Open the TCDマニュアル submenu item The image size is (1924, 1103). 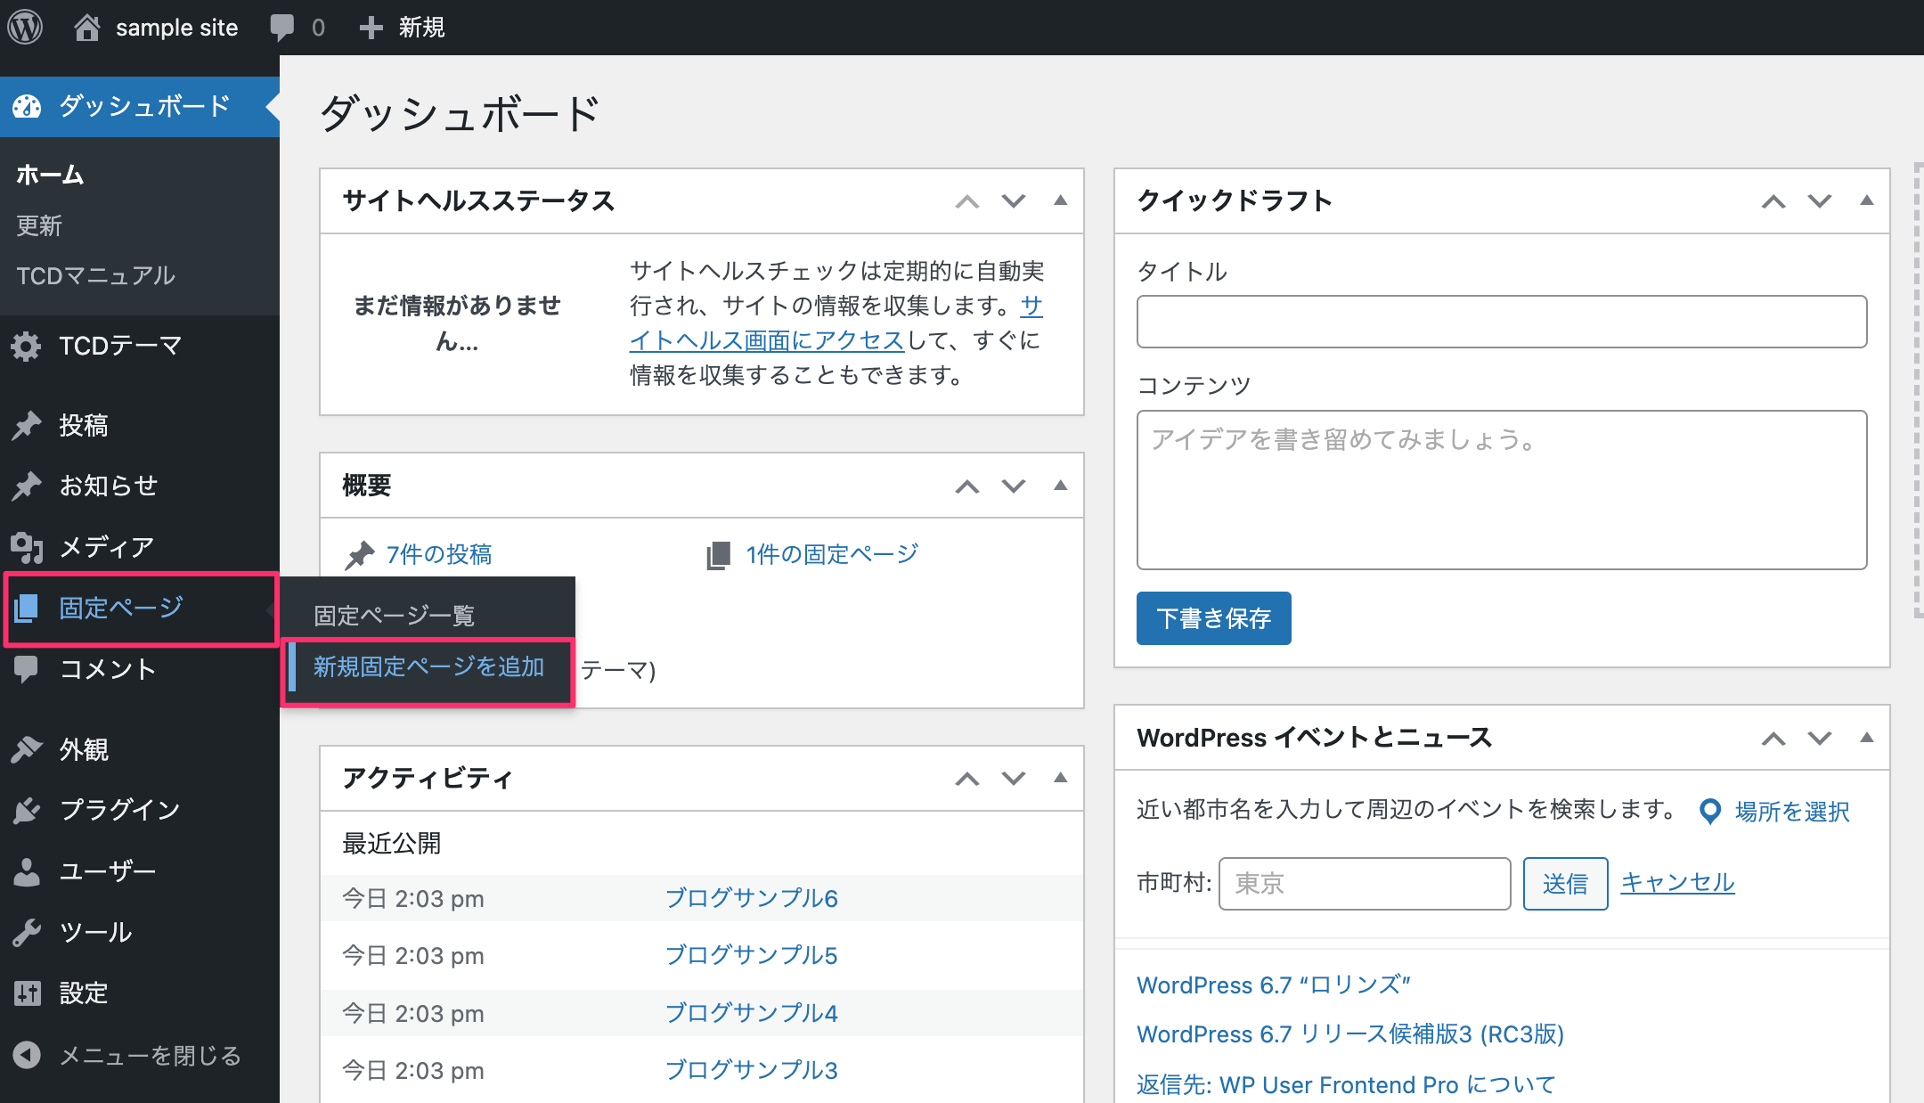tap(95, 275)
